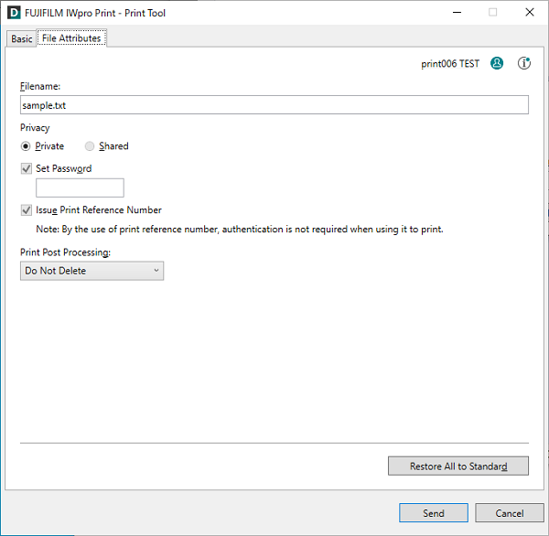The width and height of the screenshot is (549, 536).
Task: Close the Print Tool window
Action: [x=529, y=13]
